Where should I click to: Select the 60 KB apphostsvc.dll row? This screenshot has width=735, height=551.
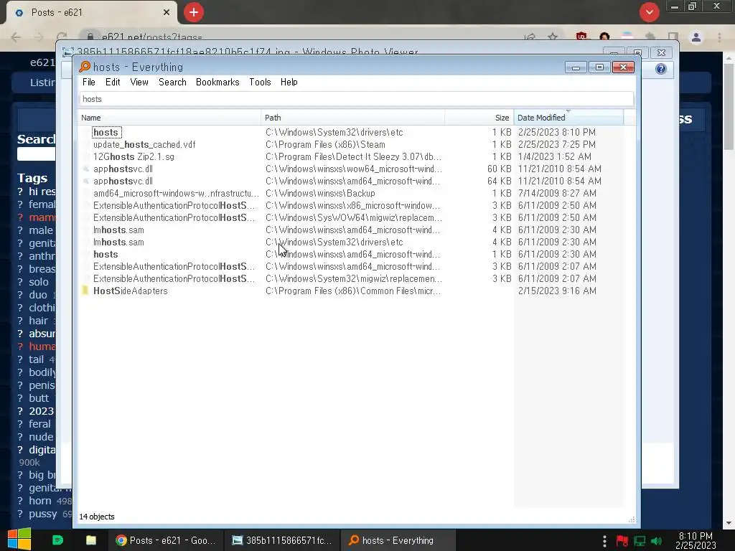(x=352, y=169)
